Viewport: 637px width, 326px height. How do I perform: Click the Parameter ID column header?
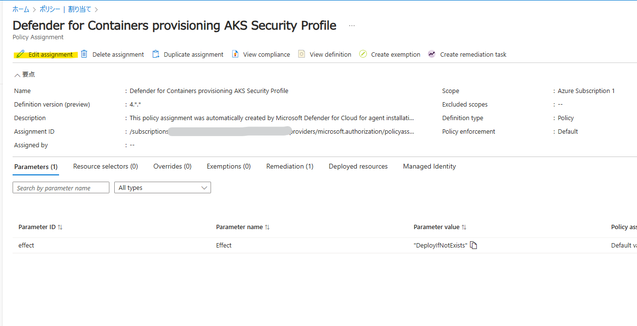coord(37,227)
